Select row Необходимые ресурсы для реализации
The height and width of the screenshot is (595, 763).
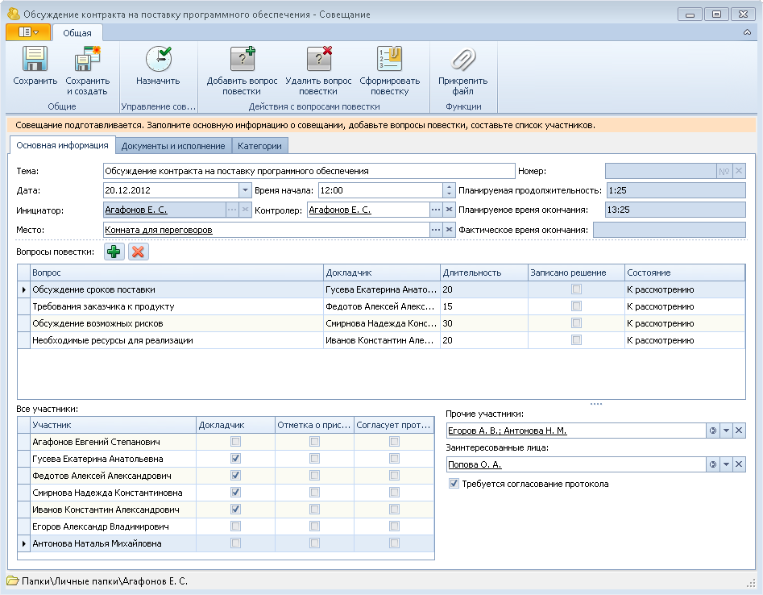(381, 340)
